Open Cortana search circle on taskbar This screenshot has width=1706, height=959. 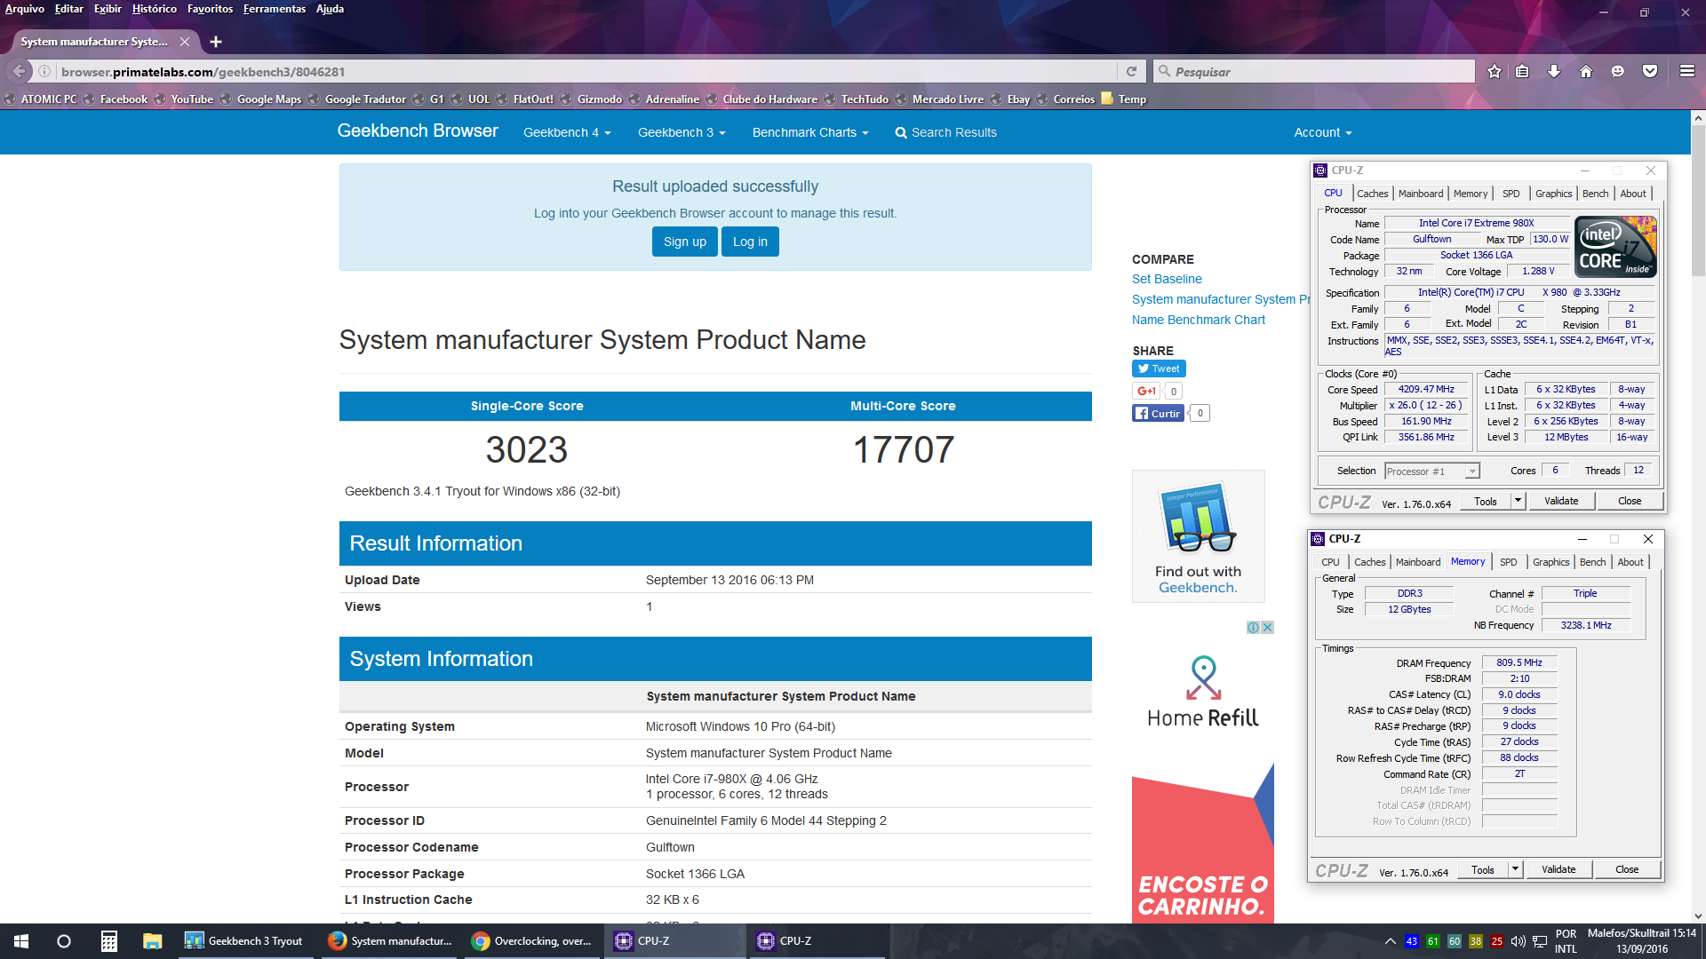pos(64,941)
